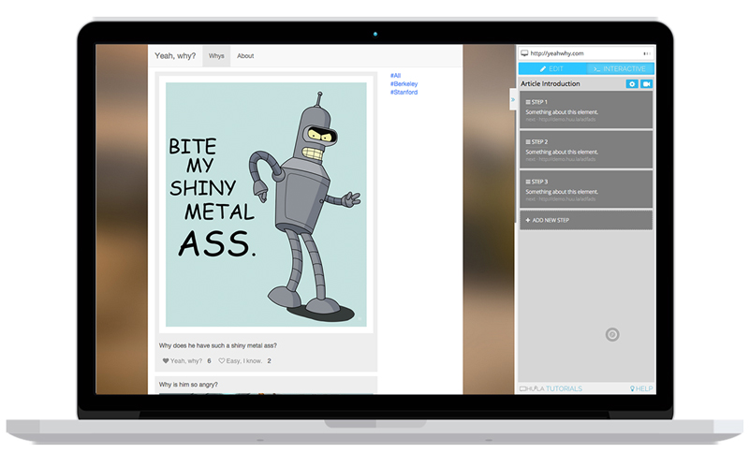Click the Easy, I know vote count 2

click(269, 361)
